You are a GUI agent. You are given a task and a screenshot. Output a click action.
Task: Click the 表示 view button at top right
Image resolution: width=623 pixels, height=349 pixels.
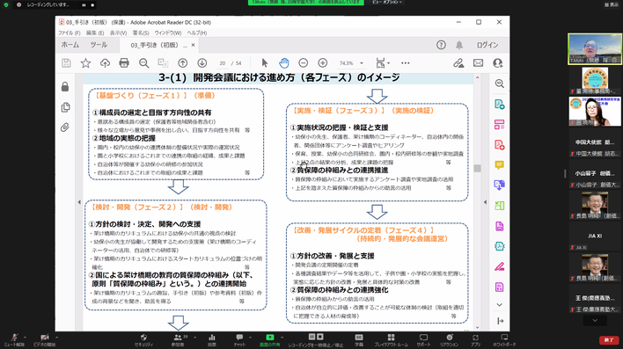click(x=612, y=4)
